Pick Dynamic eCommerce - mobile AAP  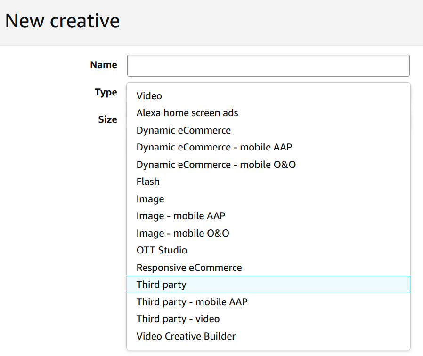(x=214, y=147)
